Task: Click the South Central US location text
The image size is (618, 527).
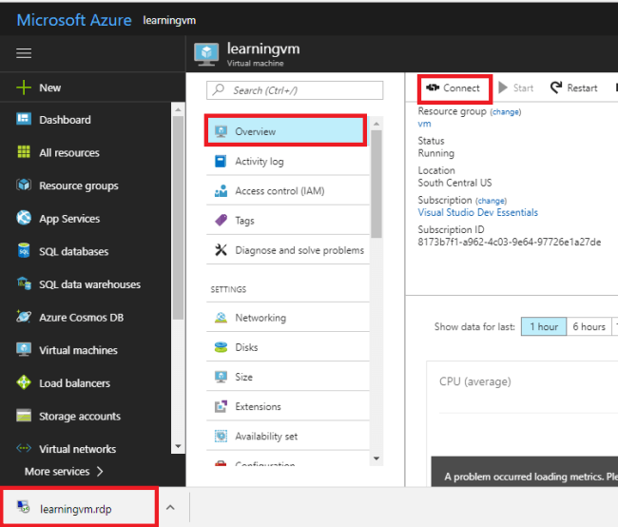Action: click(x=454, y=183)
